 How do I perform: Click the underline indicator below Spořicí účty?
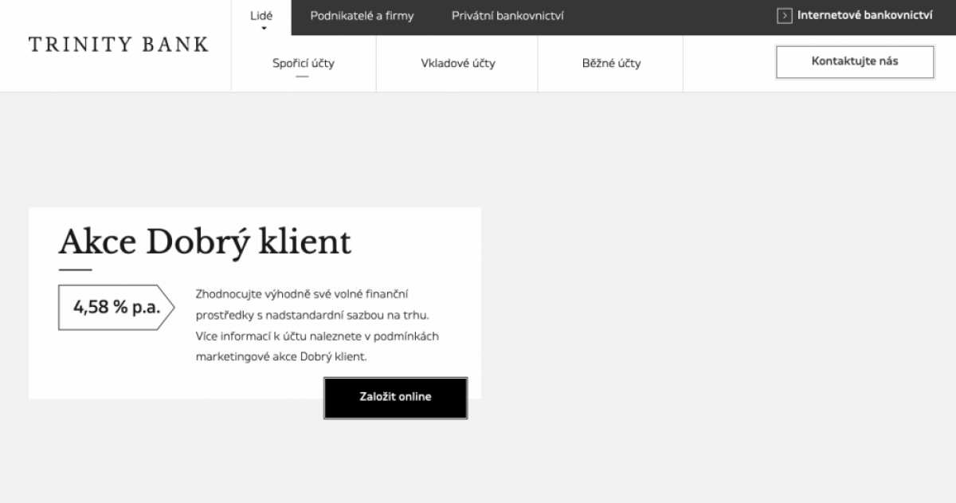(302, 77)
